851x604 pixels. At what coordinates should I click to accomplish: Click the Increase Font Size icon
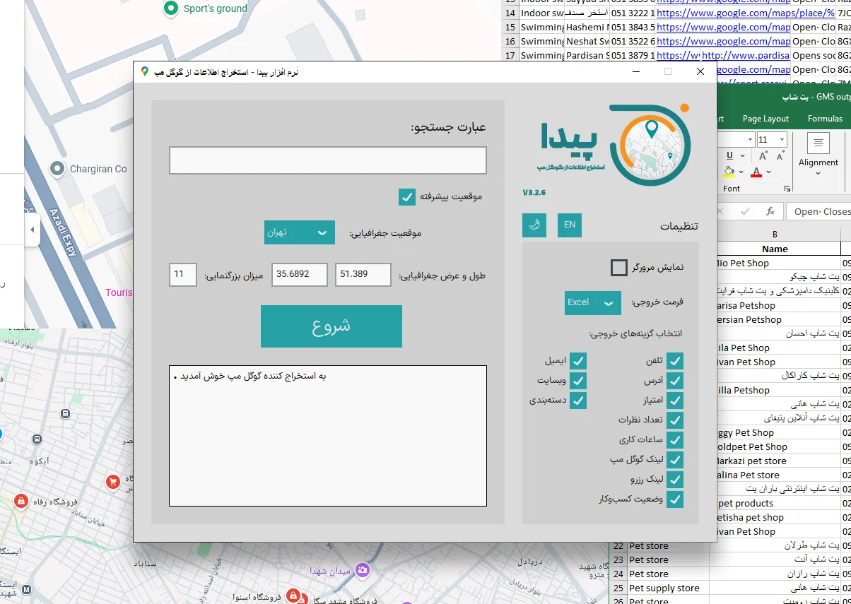[x=763, y=155]
